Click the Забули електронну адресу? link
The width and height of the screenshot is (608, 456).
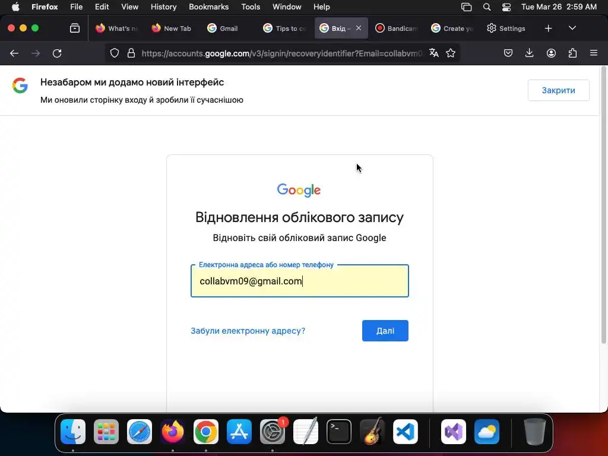(x=248, y=331)
